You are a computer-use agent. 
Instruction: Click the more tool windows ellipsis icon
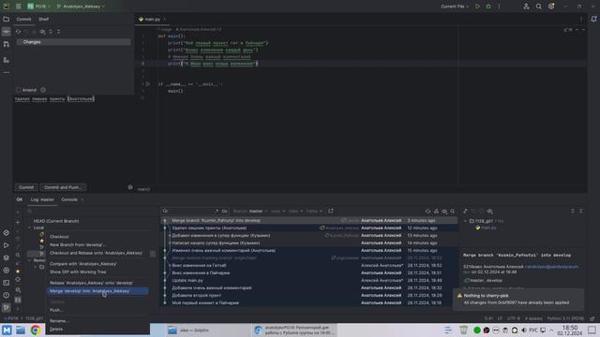[7, 72]
